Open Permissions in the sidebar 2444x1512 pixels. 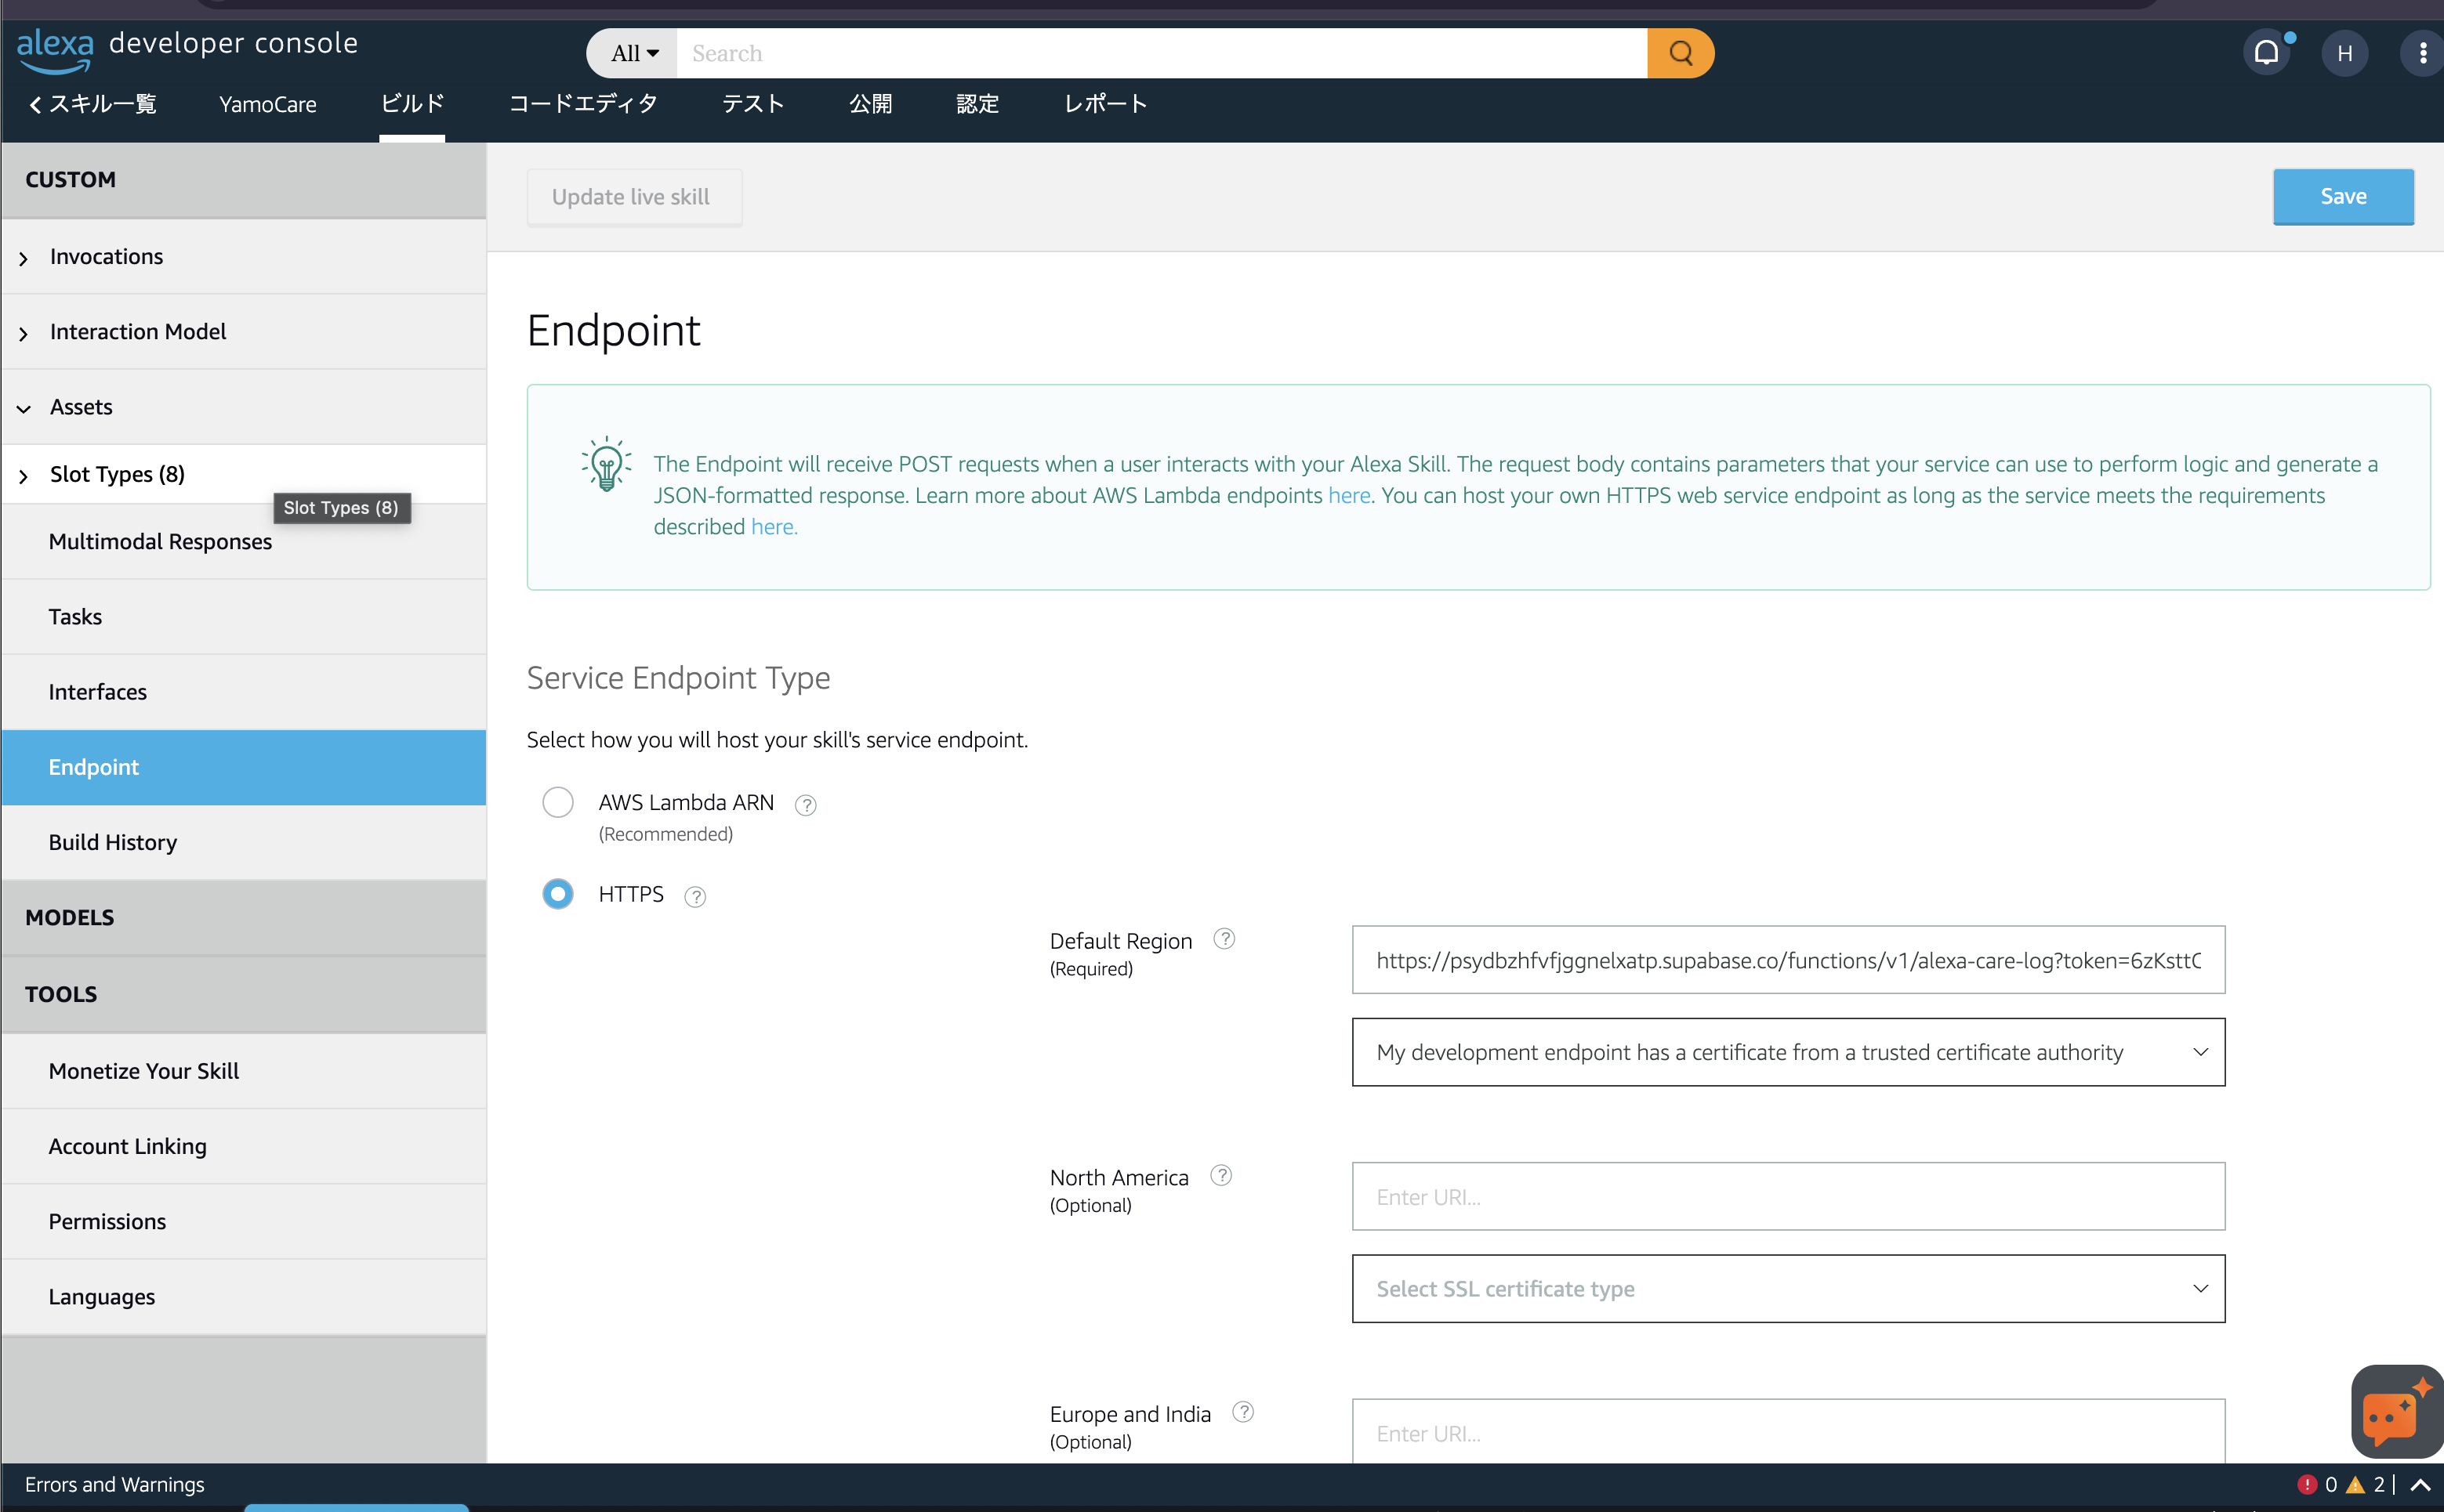click(x=244, y=1221)
